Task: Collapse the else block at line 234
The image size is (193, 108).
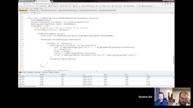Action: point(24,67)
